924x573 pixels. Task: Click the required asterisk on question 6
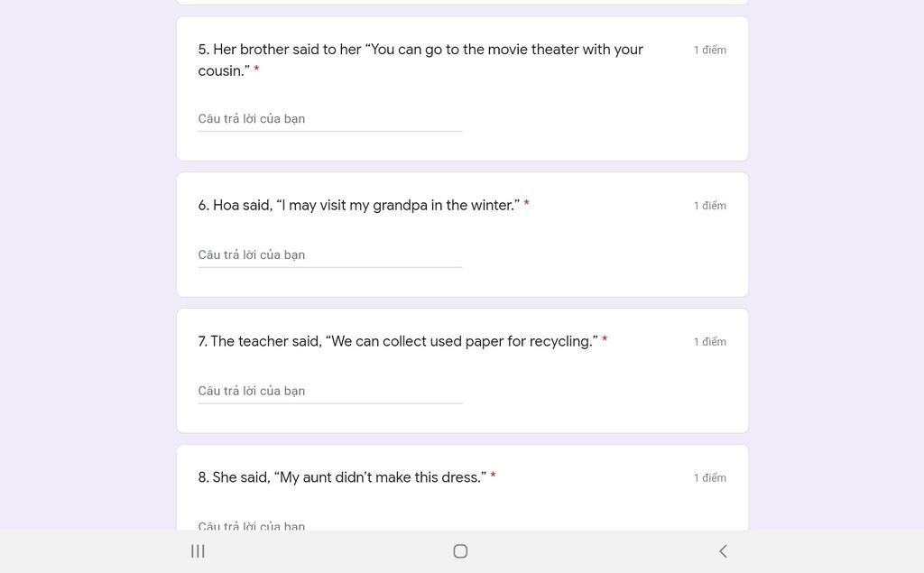click(x=526, y=205)
